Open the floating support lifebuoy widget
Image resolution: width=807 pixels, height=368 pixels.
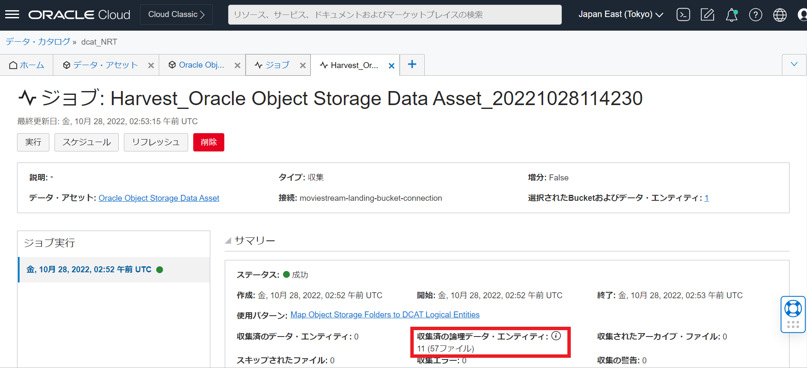793,309
